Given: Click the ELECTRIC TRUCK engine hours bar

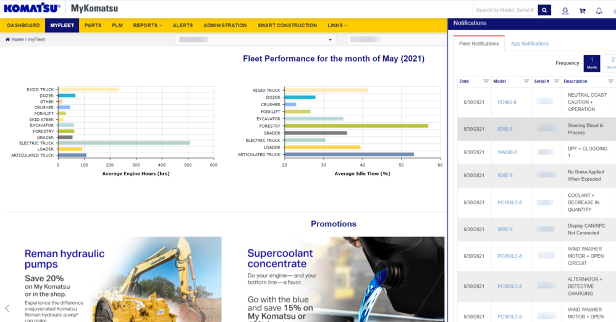Looking at the screenshot, I should pos(124,143).
